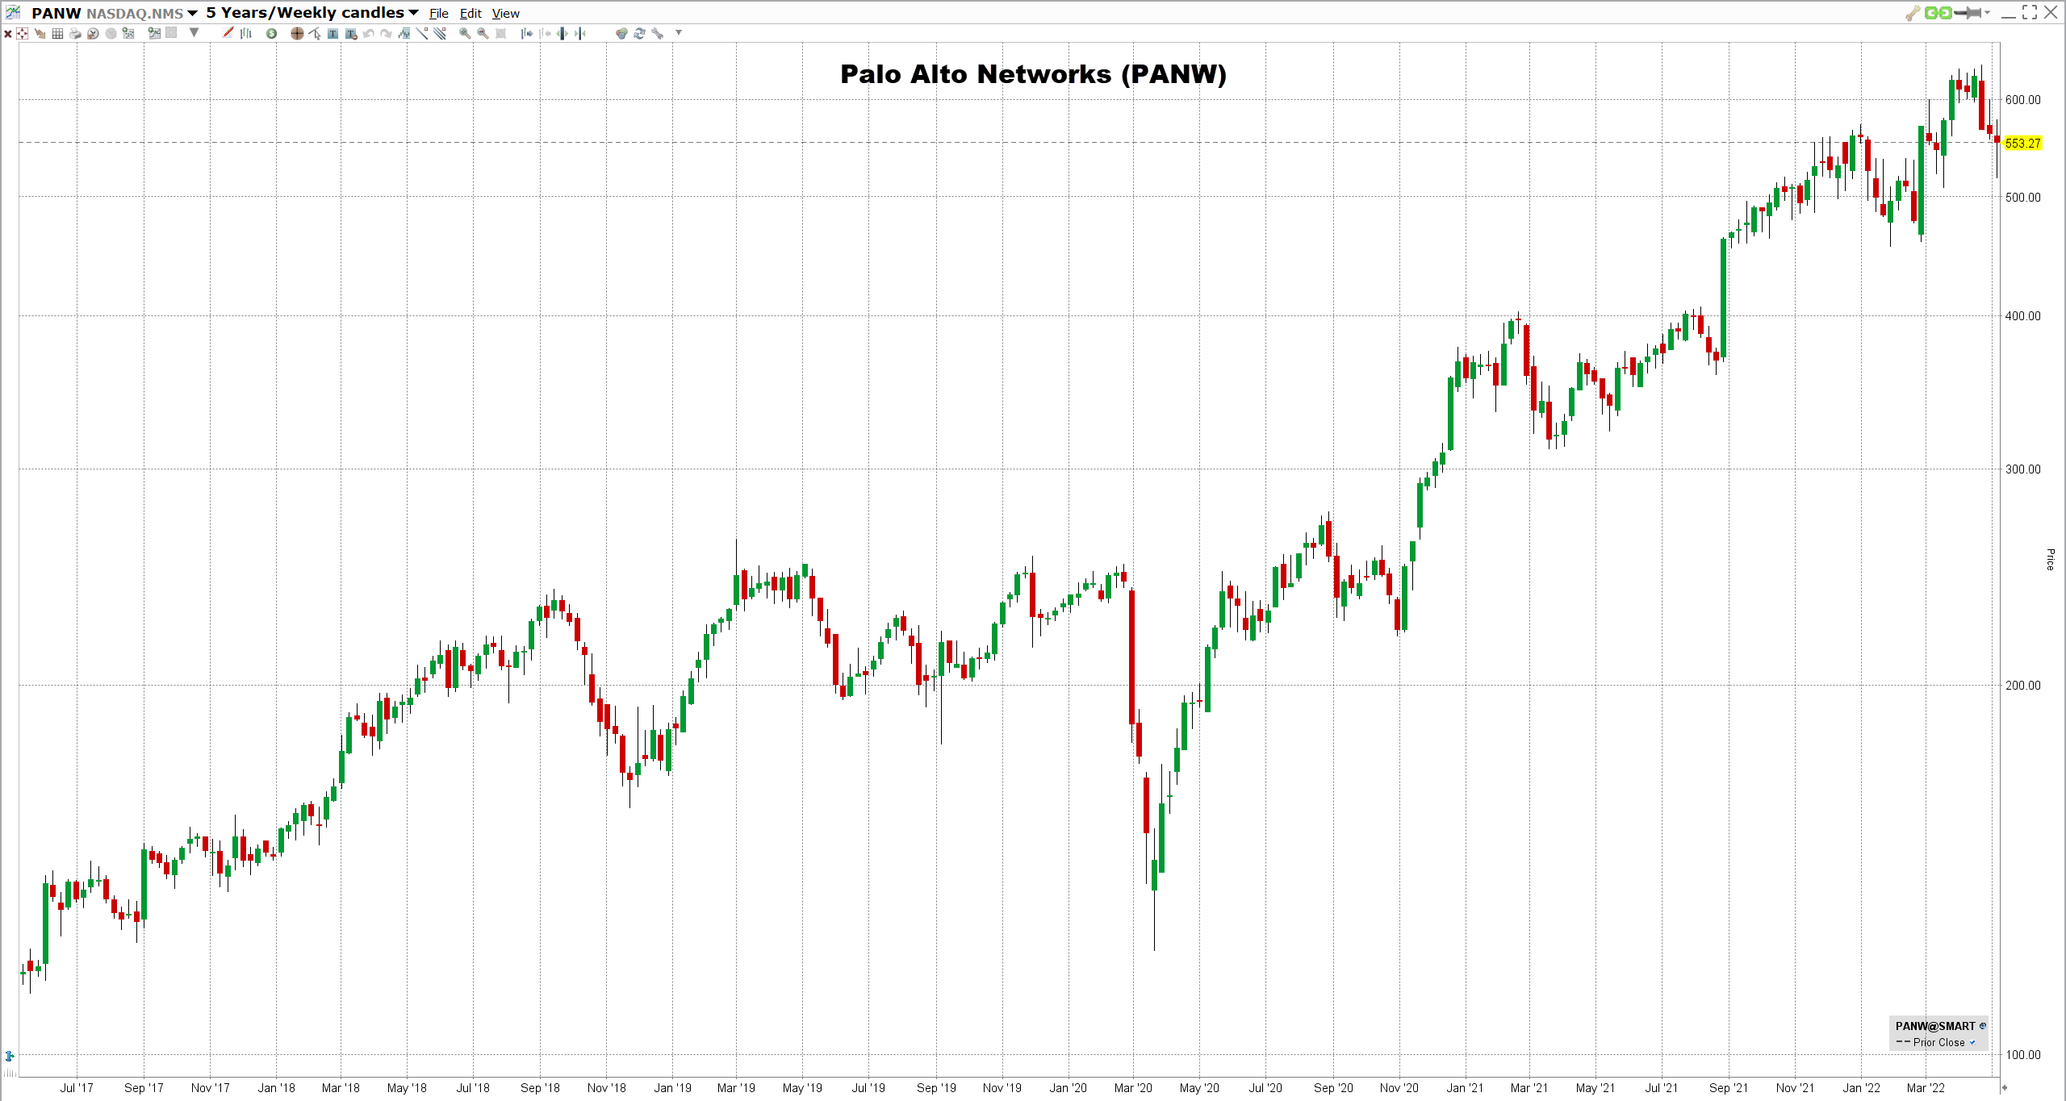Click the gray arrow at bottom-right axis
The width and height of the screenshot is (2066, 1101).
pos(2005,1088)
